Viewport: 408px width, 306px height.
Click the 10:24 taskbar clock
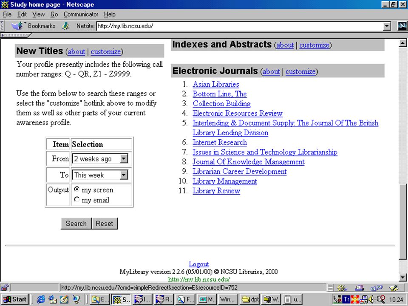click(396, 300)
